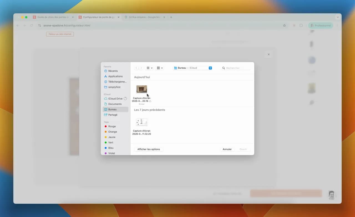Viewport: 355px width, 217px height.
Task: Open the Chrome three-dot menu
Action: coord(338,26)
